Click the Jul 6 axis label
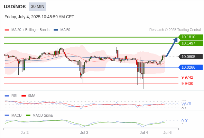Screen dimensions: 204x138 tap(167, 132)
